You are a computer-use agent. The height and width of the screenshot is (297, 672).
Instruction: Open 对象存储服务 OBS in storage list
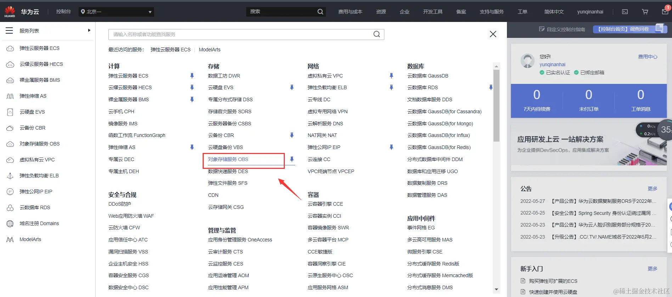point(228,159)
